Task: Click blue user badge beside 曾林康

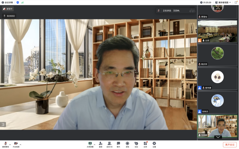Action: pos(199,88)
